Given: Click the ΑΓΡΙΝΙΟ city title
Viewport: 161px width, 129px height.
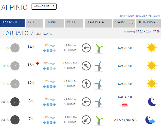Looking at the screenshot, I should pyautogui.click(x=14, y=7).
